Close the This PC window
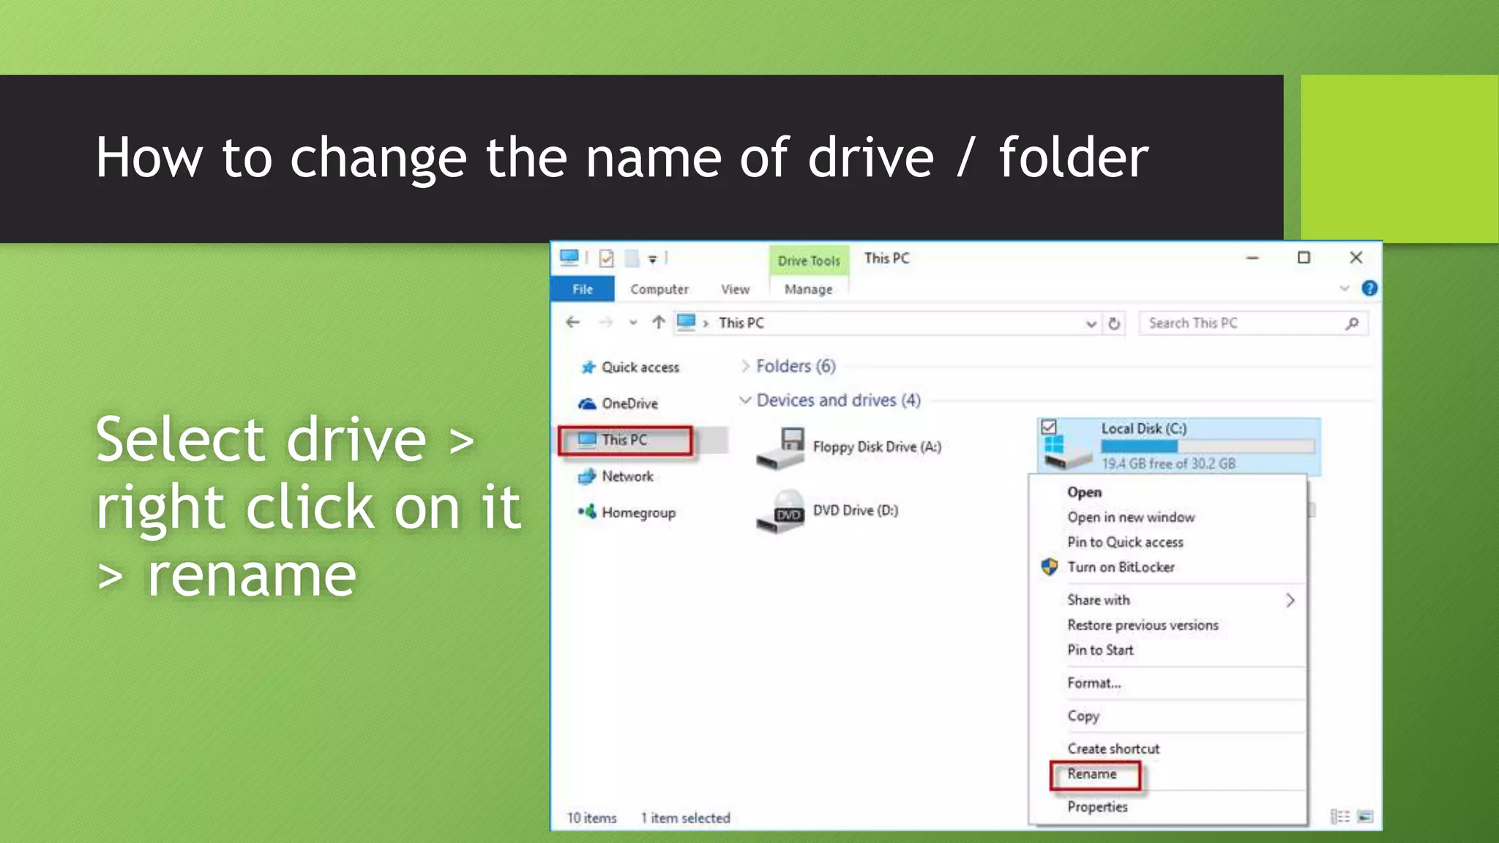The height and width of the screenshot is (843, 1499). [1356, 258]
